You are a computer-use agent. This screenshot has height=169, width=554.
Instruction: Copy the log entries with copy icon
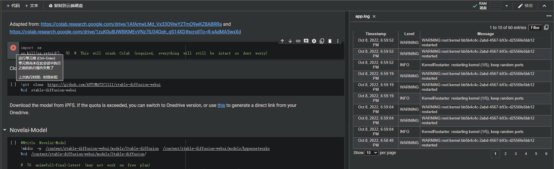[546, 27]
